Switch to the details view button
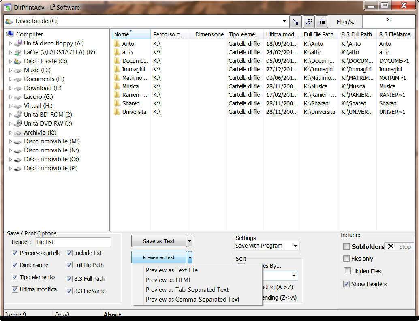This screenshot has height=321, width=419. pos(322,22)
